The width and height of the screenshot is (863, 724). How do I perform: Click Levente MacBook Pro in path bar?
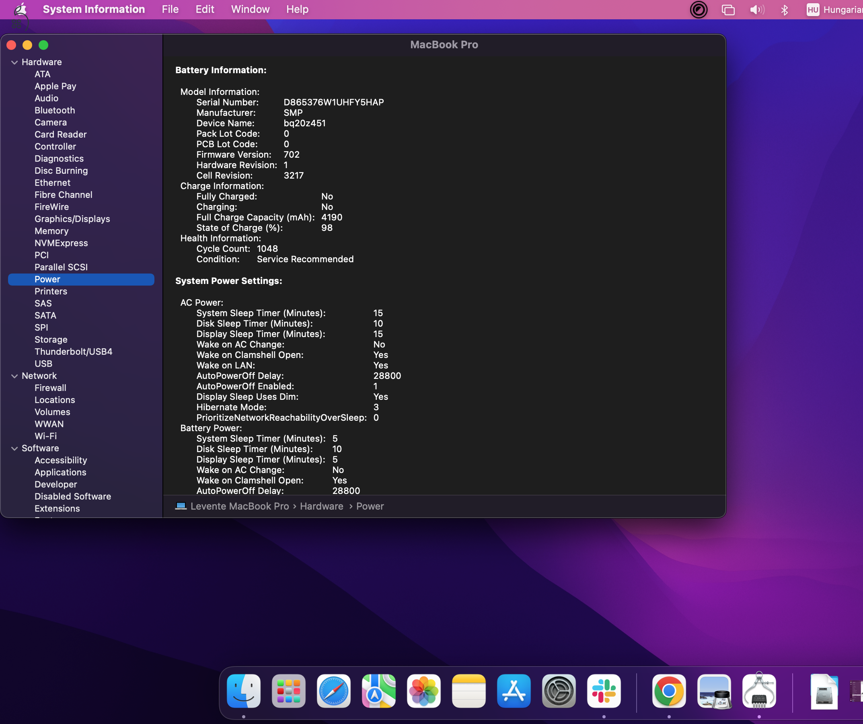click(x=240, y=506)
